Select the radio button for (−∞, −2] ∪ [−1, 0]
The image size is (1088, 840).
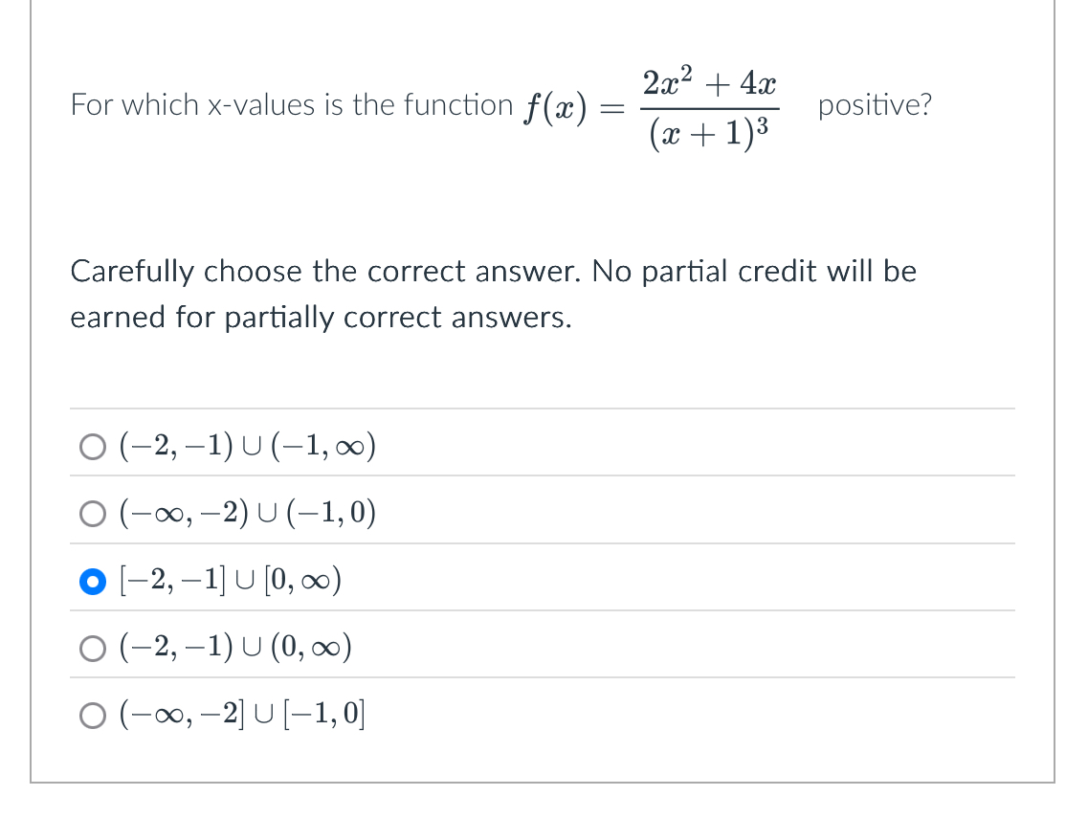coord(92,715)
